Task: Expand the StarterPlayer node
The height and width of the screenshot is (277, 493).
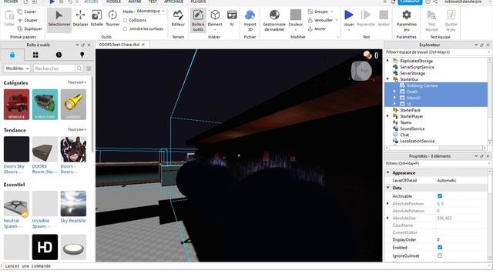Action: coord(387,116)
